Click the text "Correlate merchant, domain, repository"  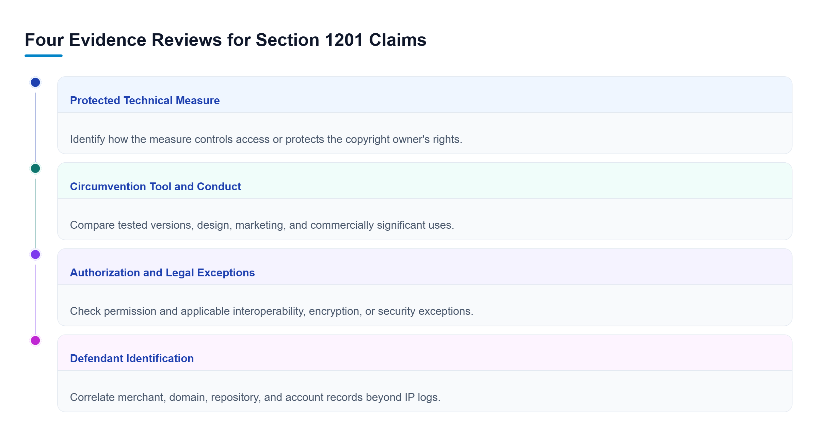165,397
